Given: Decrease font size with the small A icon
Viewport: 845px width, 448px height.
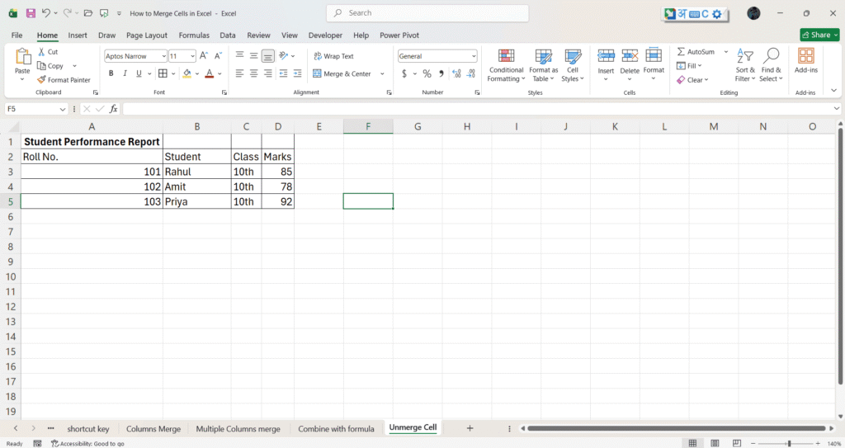Looking at the screenshot, I should pos(218,56).
